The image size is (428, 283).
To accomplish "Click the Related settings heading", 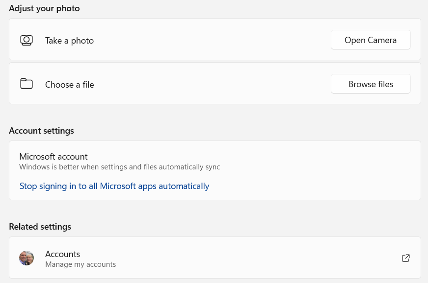I will [x=40, y=227].
